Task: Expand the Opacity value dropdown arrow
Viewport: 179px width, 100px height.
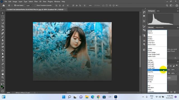Action: pos(176,70)
